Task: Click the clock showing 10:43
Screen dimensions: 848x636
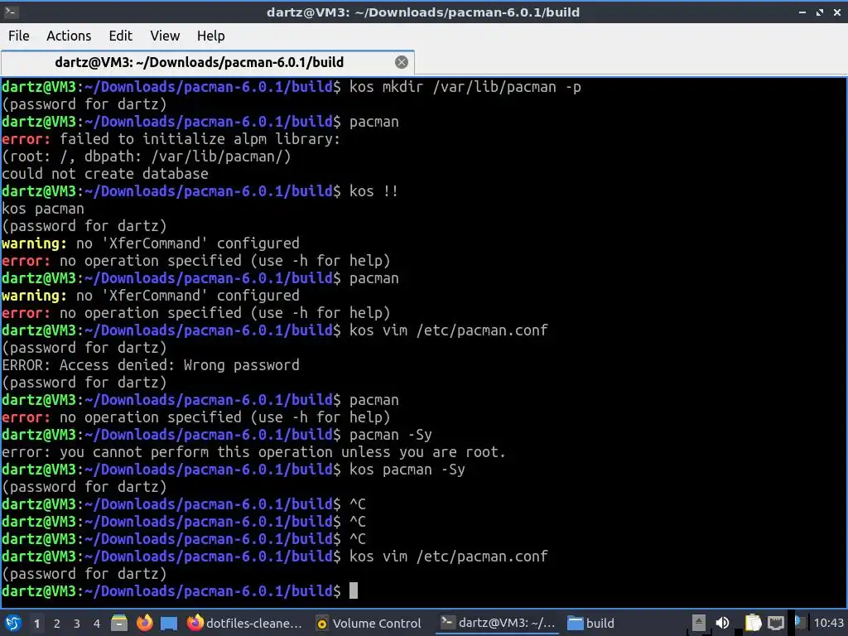Action: pyautogui.click(x=828, y=623)
